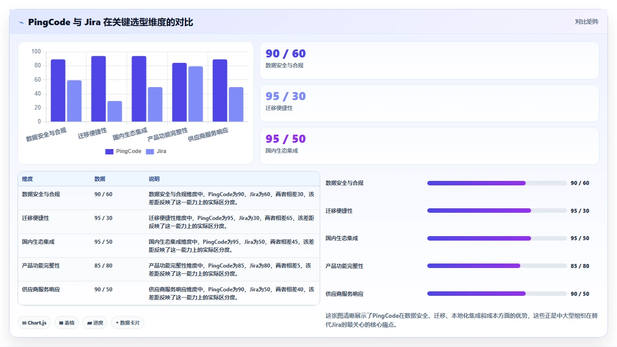Toggle the Jira legend color swatch
Image resolution: width=617 pixels, height=347 pixels.
pyautogui.click(x=150, y=152)
